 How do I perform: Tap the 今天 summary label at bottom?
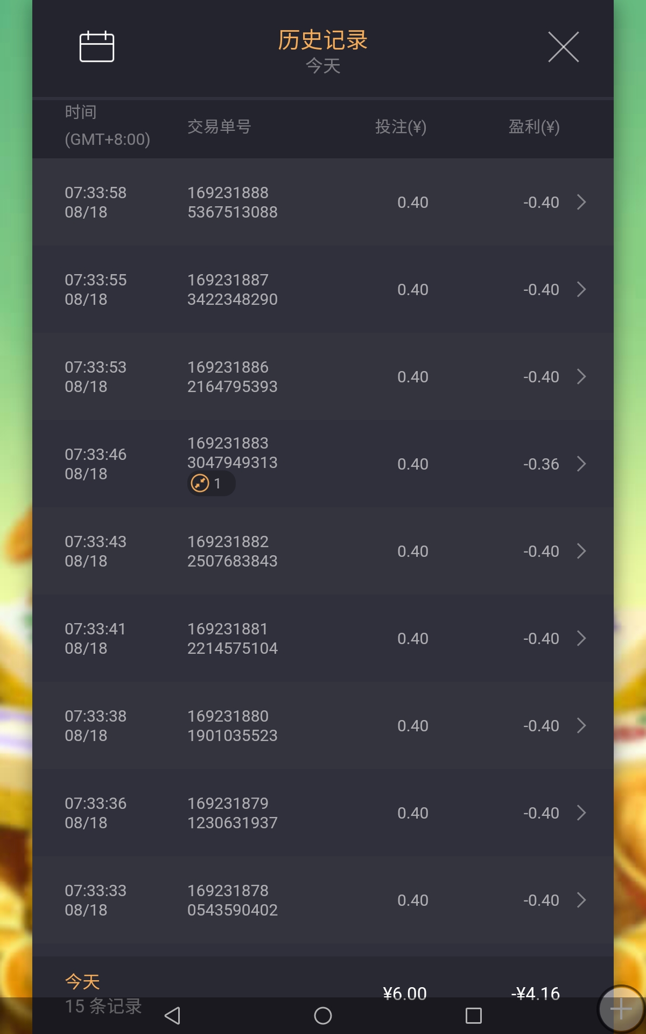point(82,981)
